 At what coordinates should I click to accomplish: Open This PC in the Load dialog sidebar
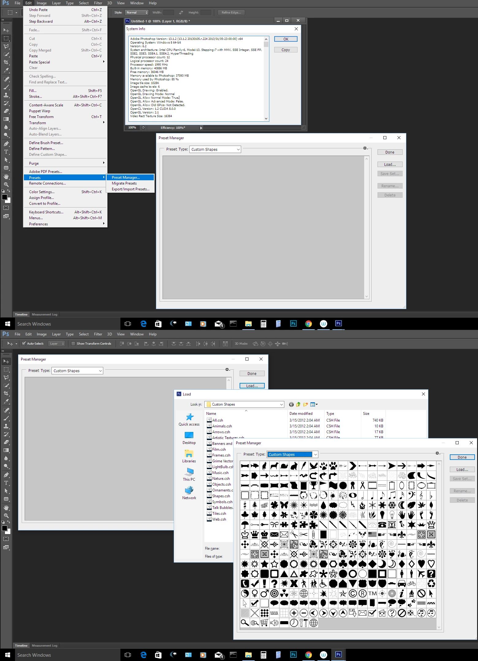point(189,475)
